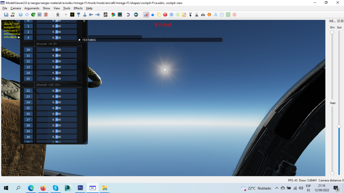Click the blue circular arrows refresh icon
344x193 pixels.
(x=27, y=15)
